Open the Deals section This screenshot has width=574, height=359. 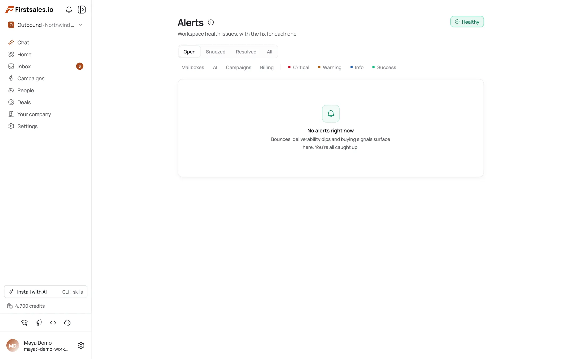46,102
